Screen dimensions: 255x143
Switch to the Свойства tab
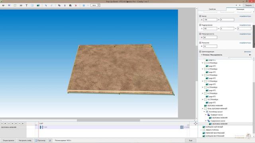[x=212, y=9]
